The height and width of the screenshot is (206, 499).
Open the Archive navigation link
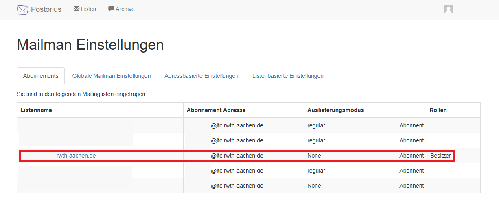point(125,9)
